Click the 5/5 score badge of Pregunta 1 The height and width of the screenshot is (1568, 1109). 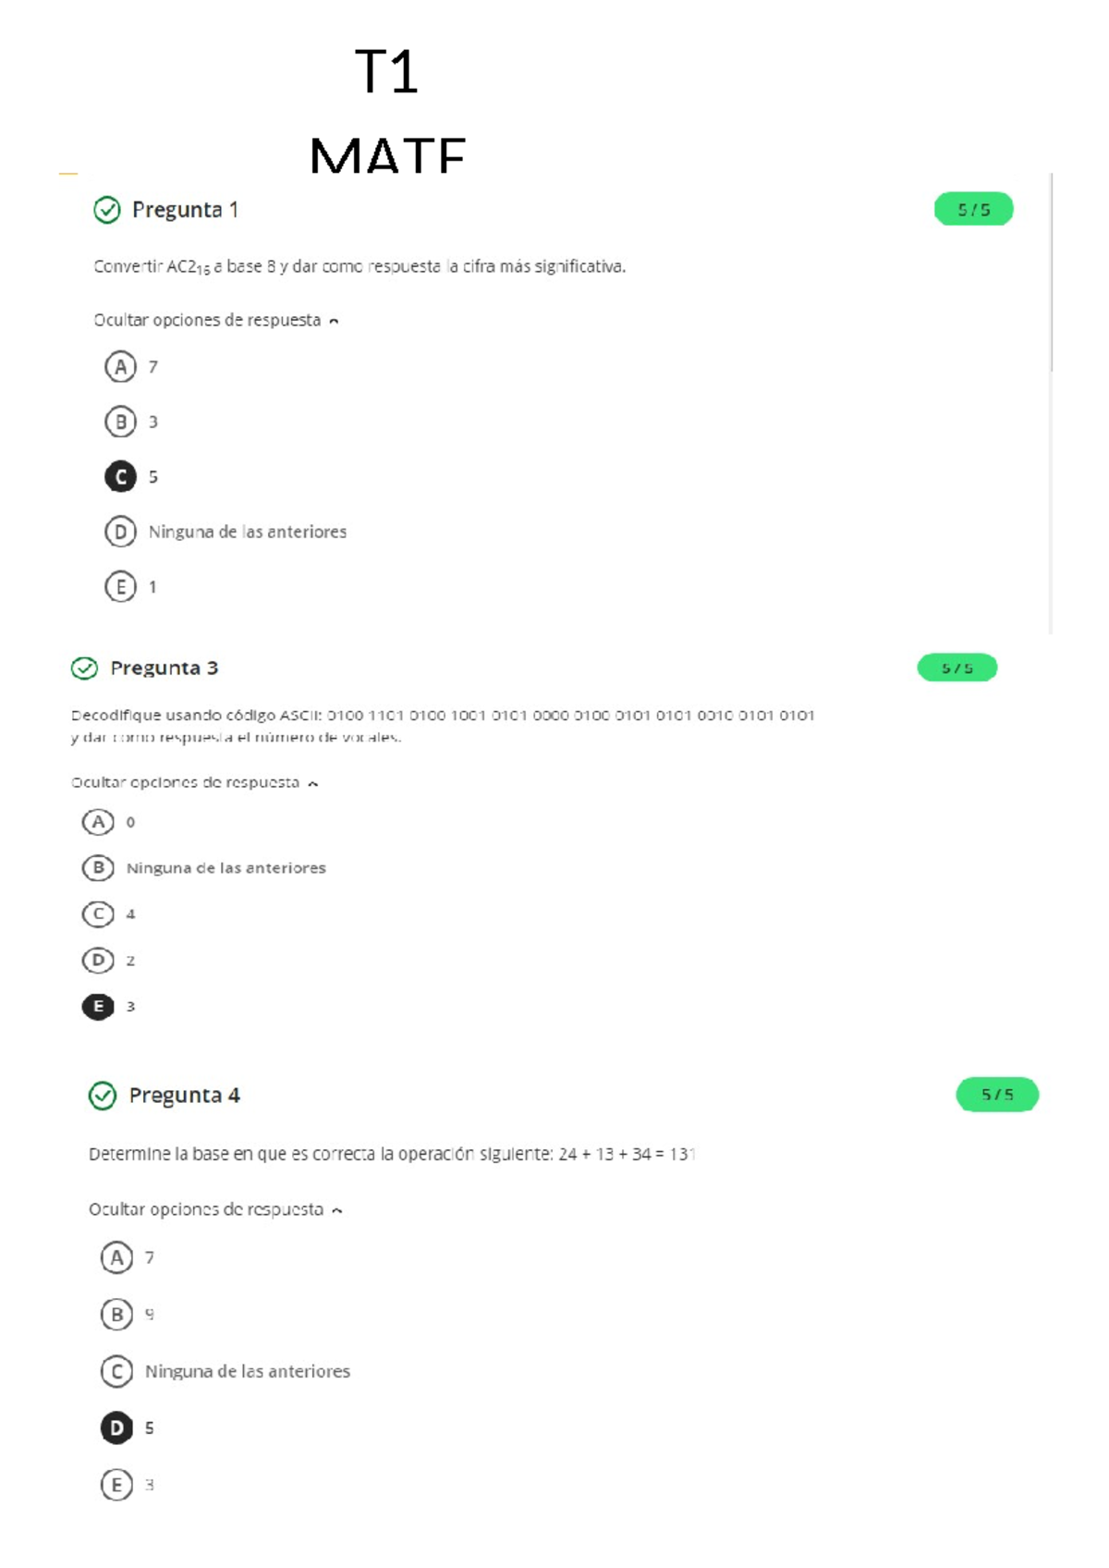972,210
